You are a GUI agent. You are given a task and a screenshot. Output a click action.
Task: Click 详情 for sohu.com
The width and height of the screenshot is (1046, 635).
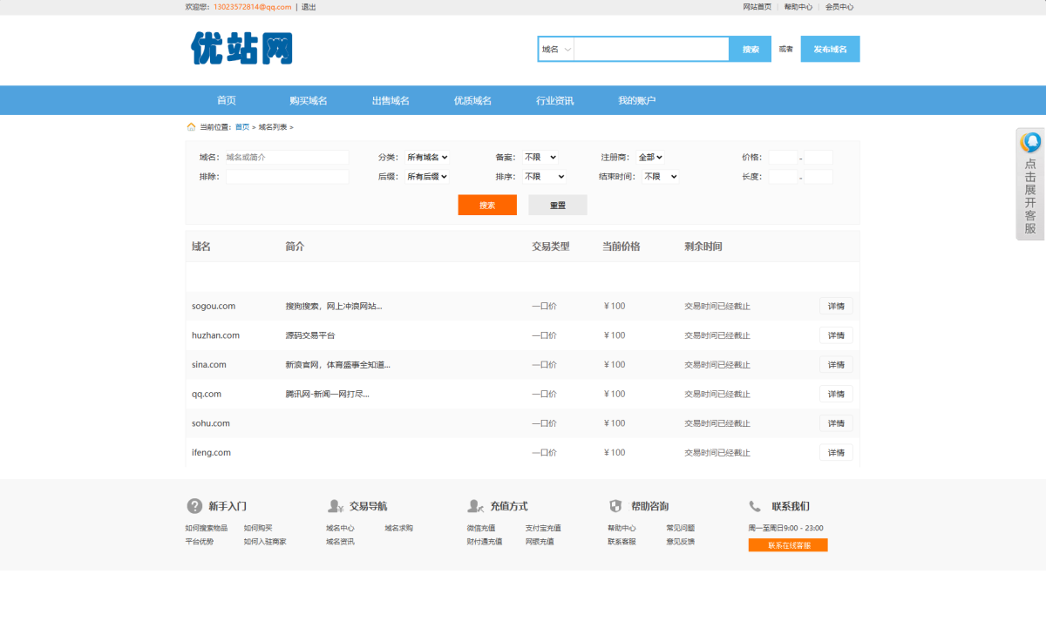[x=836, y=423]
